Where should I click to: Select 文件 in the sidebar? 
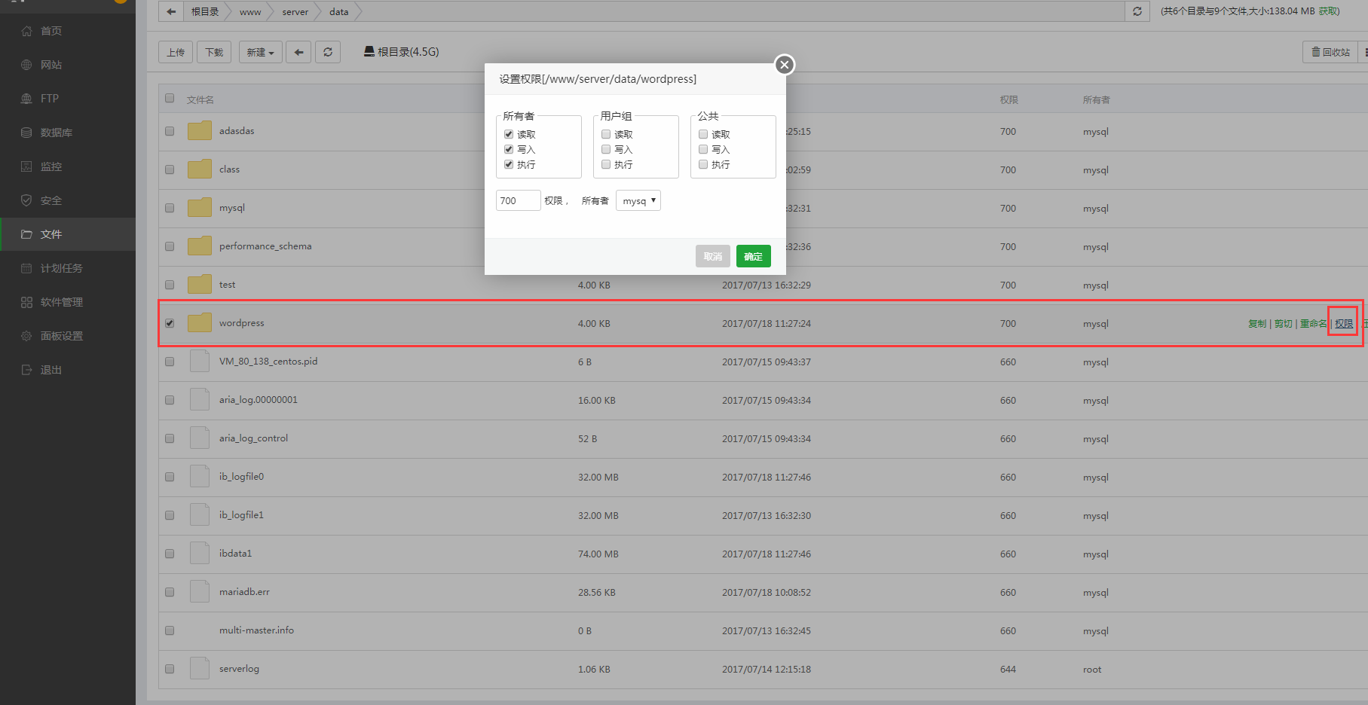coord(68,234)
